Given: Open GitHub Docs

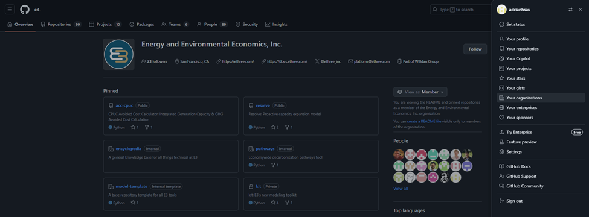Looking at the screenshot, I should click(541, 166).
